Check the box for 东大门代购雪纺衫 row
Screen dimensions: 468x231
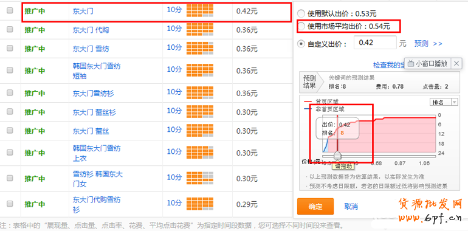point(10,204)
